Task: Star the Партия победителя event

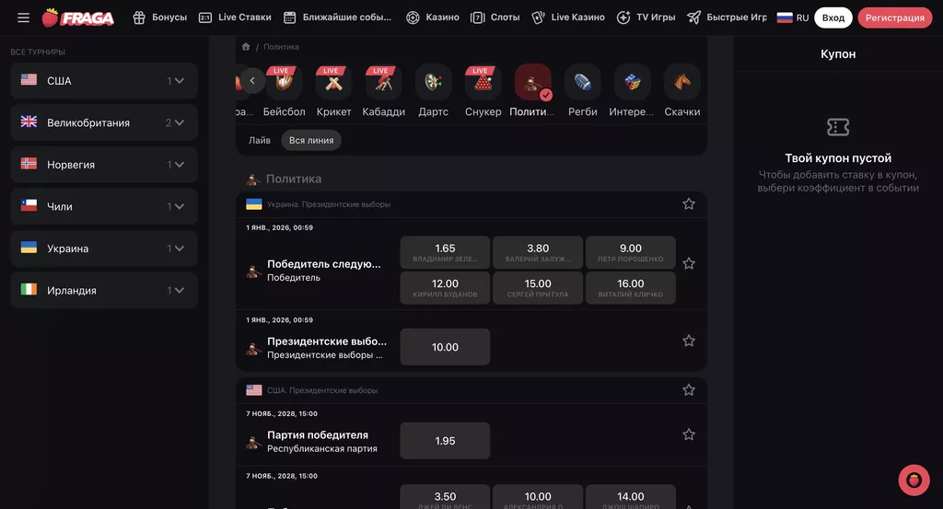Action: coord(689,434)
